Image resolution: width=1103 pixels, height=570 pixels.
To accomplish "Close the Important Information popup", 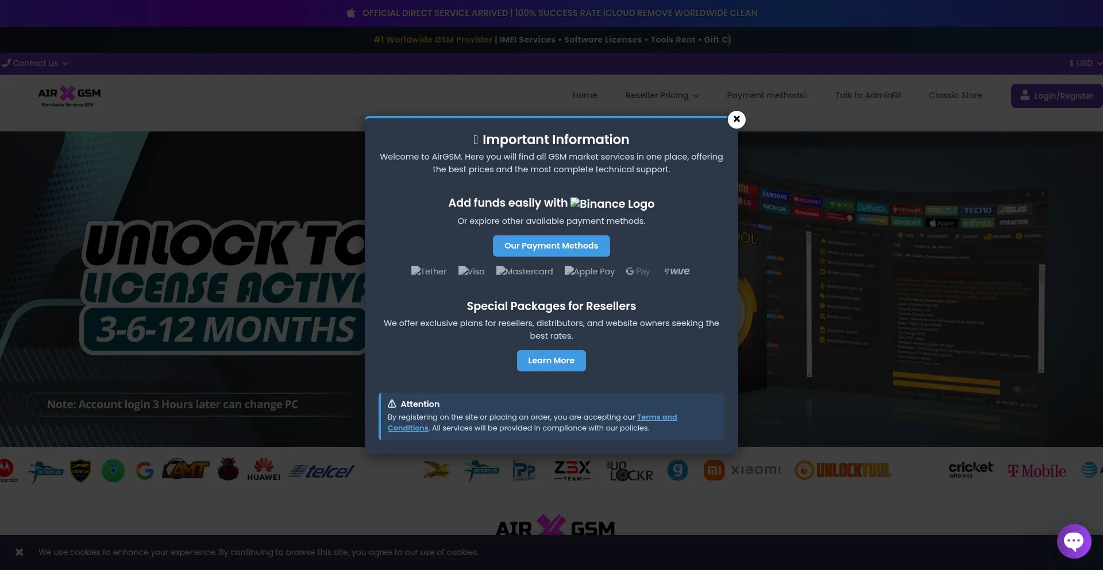I will (736, 119).
